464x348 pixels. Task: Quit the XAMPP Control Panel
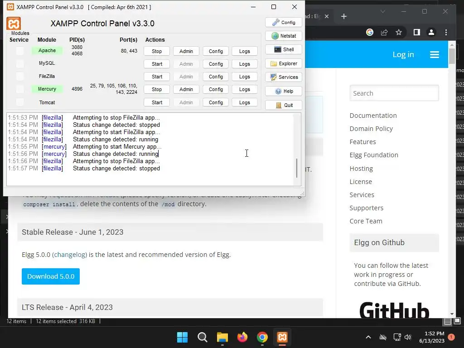[x=284, y=105]
